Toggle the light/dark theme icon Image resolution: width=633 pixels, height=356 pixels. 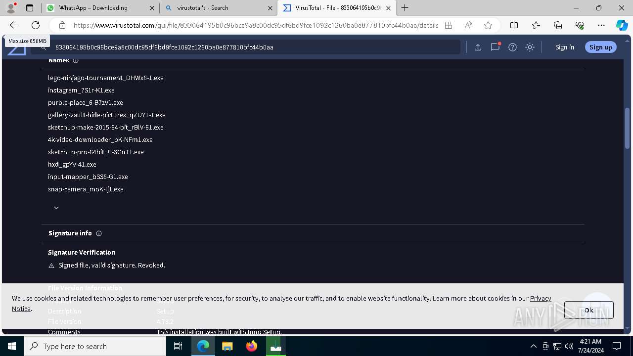click(530, 47)
